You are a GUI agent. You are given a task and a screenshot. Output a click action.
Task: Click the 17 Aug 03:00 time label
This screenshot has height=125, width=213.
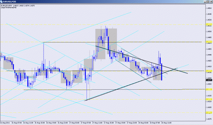pos(74,123)
